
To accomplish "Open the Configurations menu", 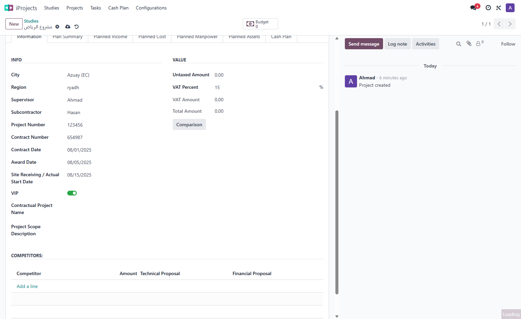I will [x=151, y=8].
